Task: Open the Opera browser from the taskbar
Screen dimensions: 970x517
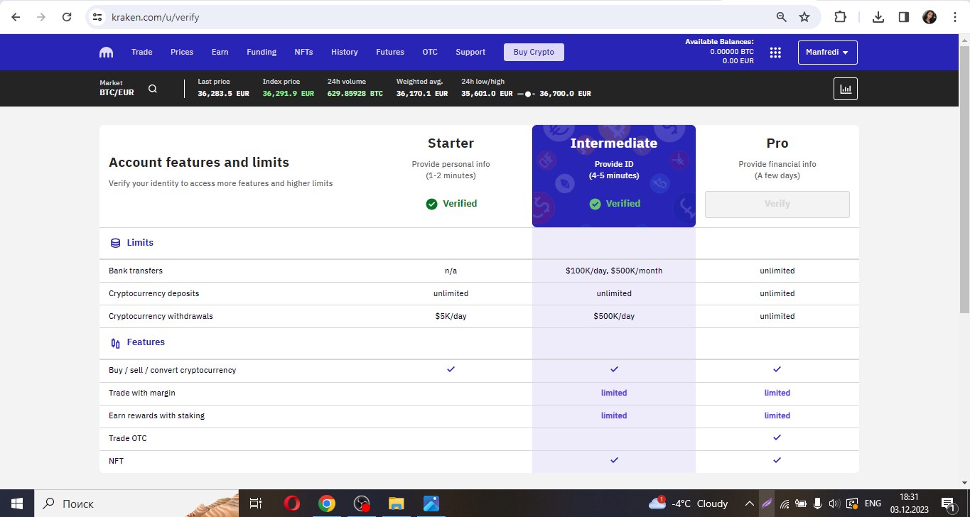Action: point(291,504)
